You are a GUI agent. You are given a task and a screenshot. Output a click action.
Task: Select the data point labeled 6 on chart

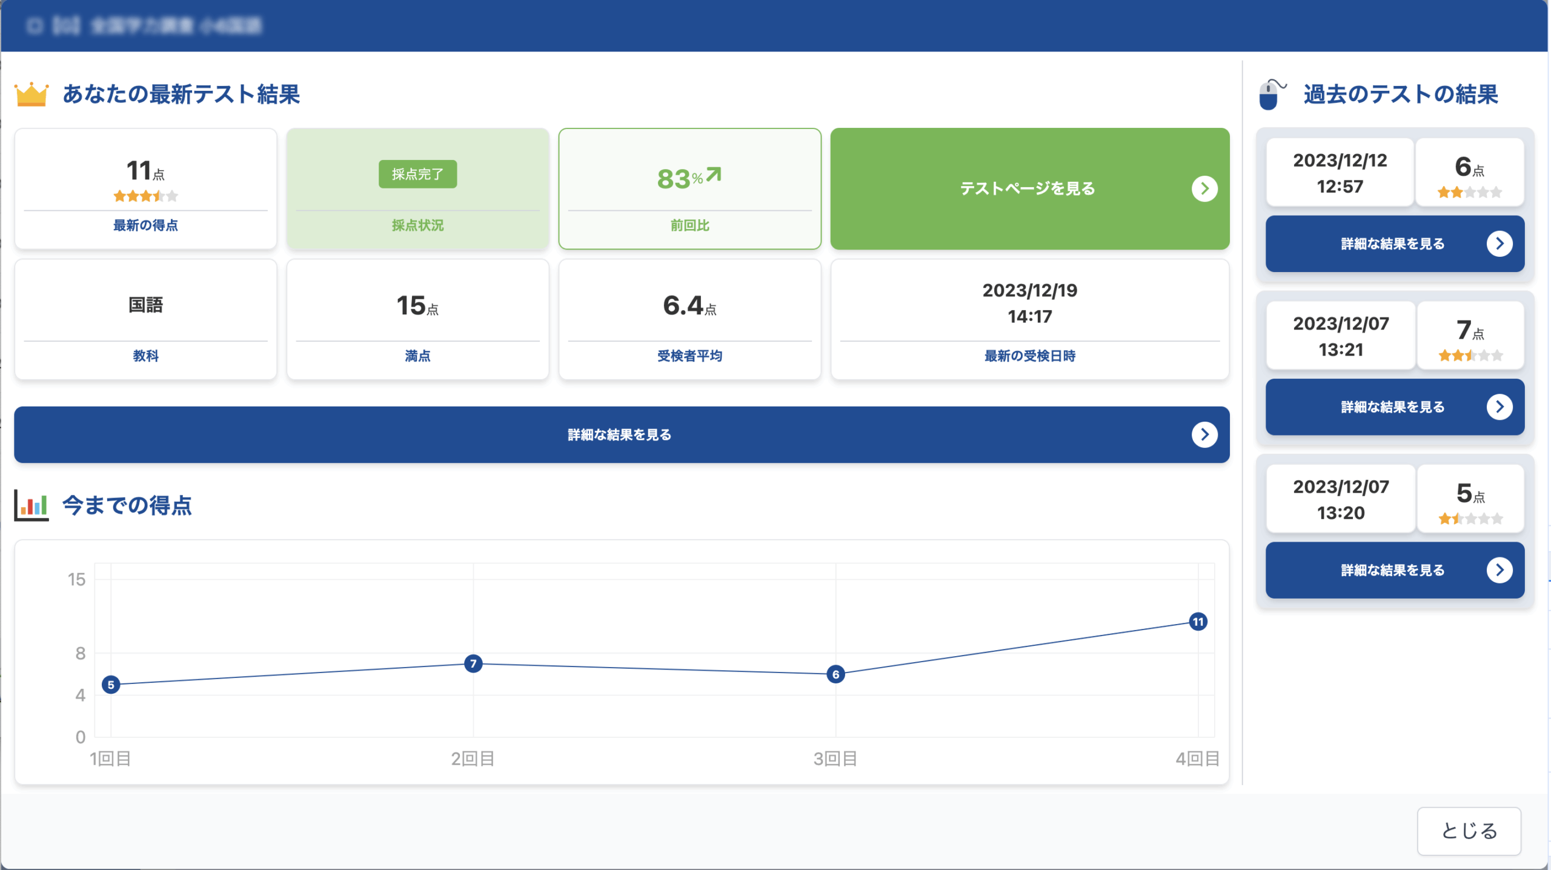[x=835, y=674]
